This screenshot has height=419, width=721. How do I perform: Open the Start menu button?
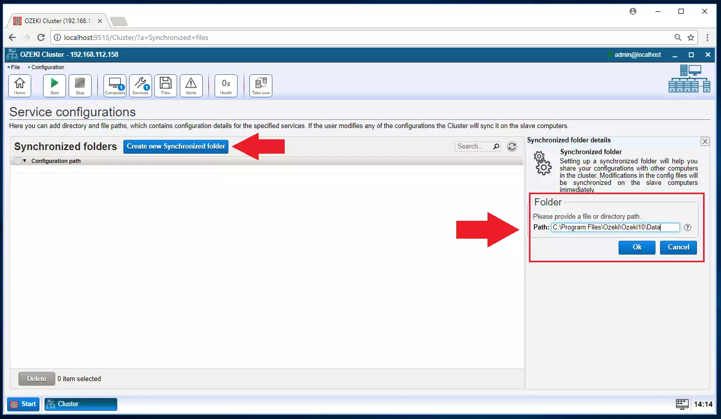click(x=23, y=404)
